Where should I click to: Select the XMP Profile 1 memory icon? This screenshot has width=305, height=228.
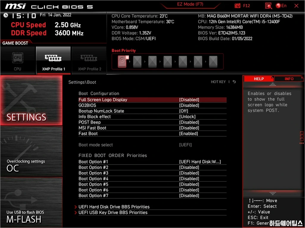(53, 58)
